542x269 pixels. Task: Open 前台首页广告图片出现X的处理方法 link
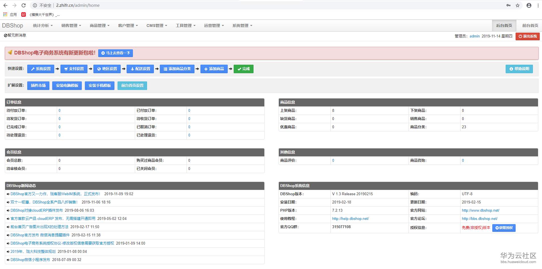pyautogui.click(x=39, y=227)
